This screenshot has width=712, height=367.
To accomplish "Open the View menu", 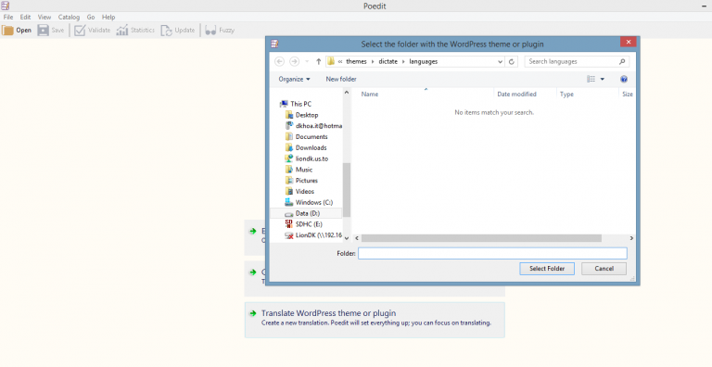I will [x=44, y=18].
